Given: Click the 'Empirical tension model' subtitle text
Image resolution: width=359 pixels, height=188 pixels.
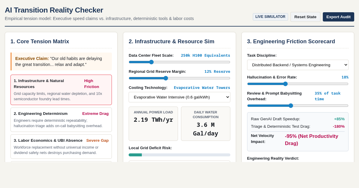Looking at the screenshot, I should pyautogui.click(x=99, y=19).
